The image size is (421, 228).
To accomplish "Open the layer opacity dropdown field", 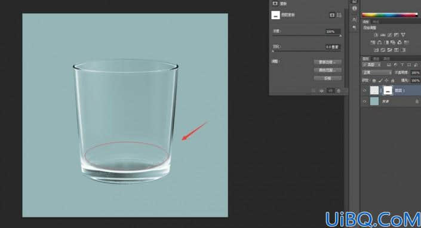I will 416,73.
